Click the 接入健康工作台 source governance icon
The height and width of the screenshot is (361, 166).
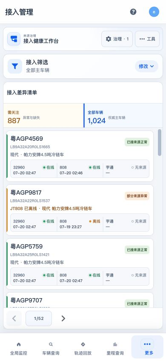[14, 39]
